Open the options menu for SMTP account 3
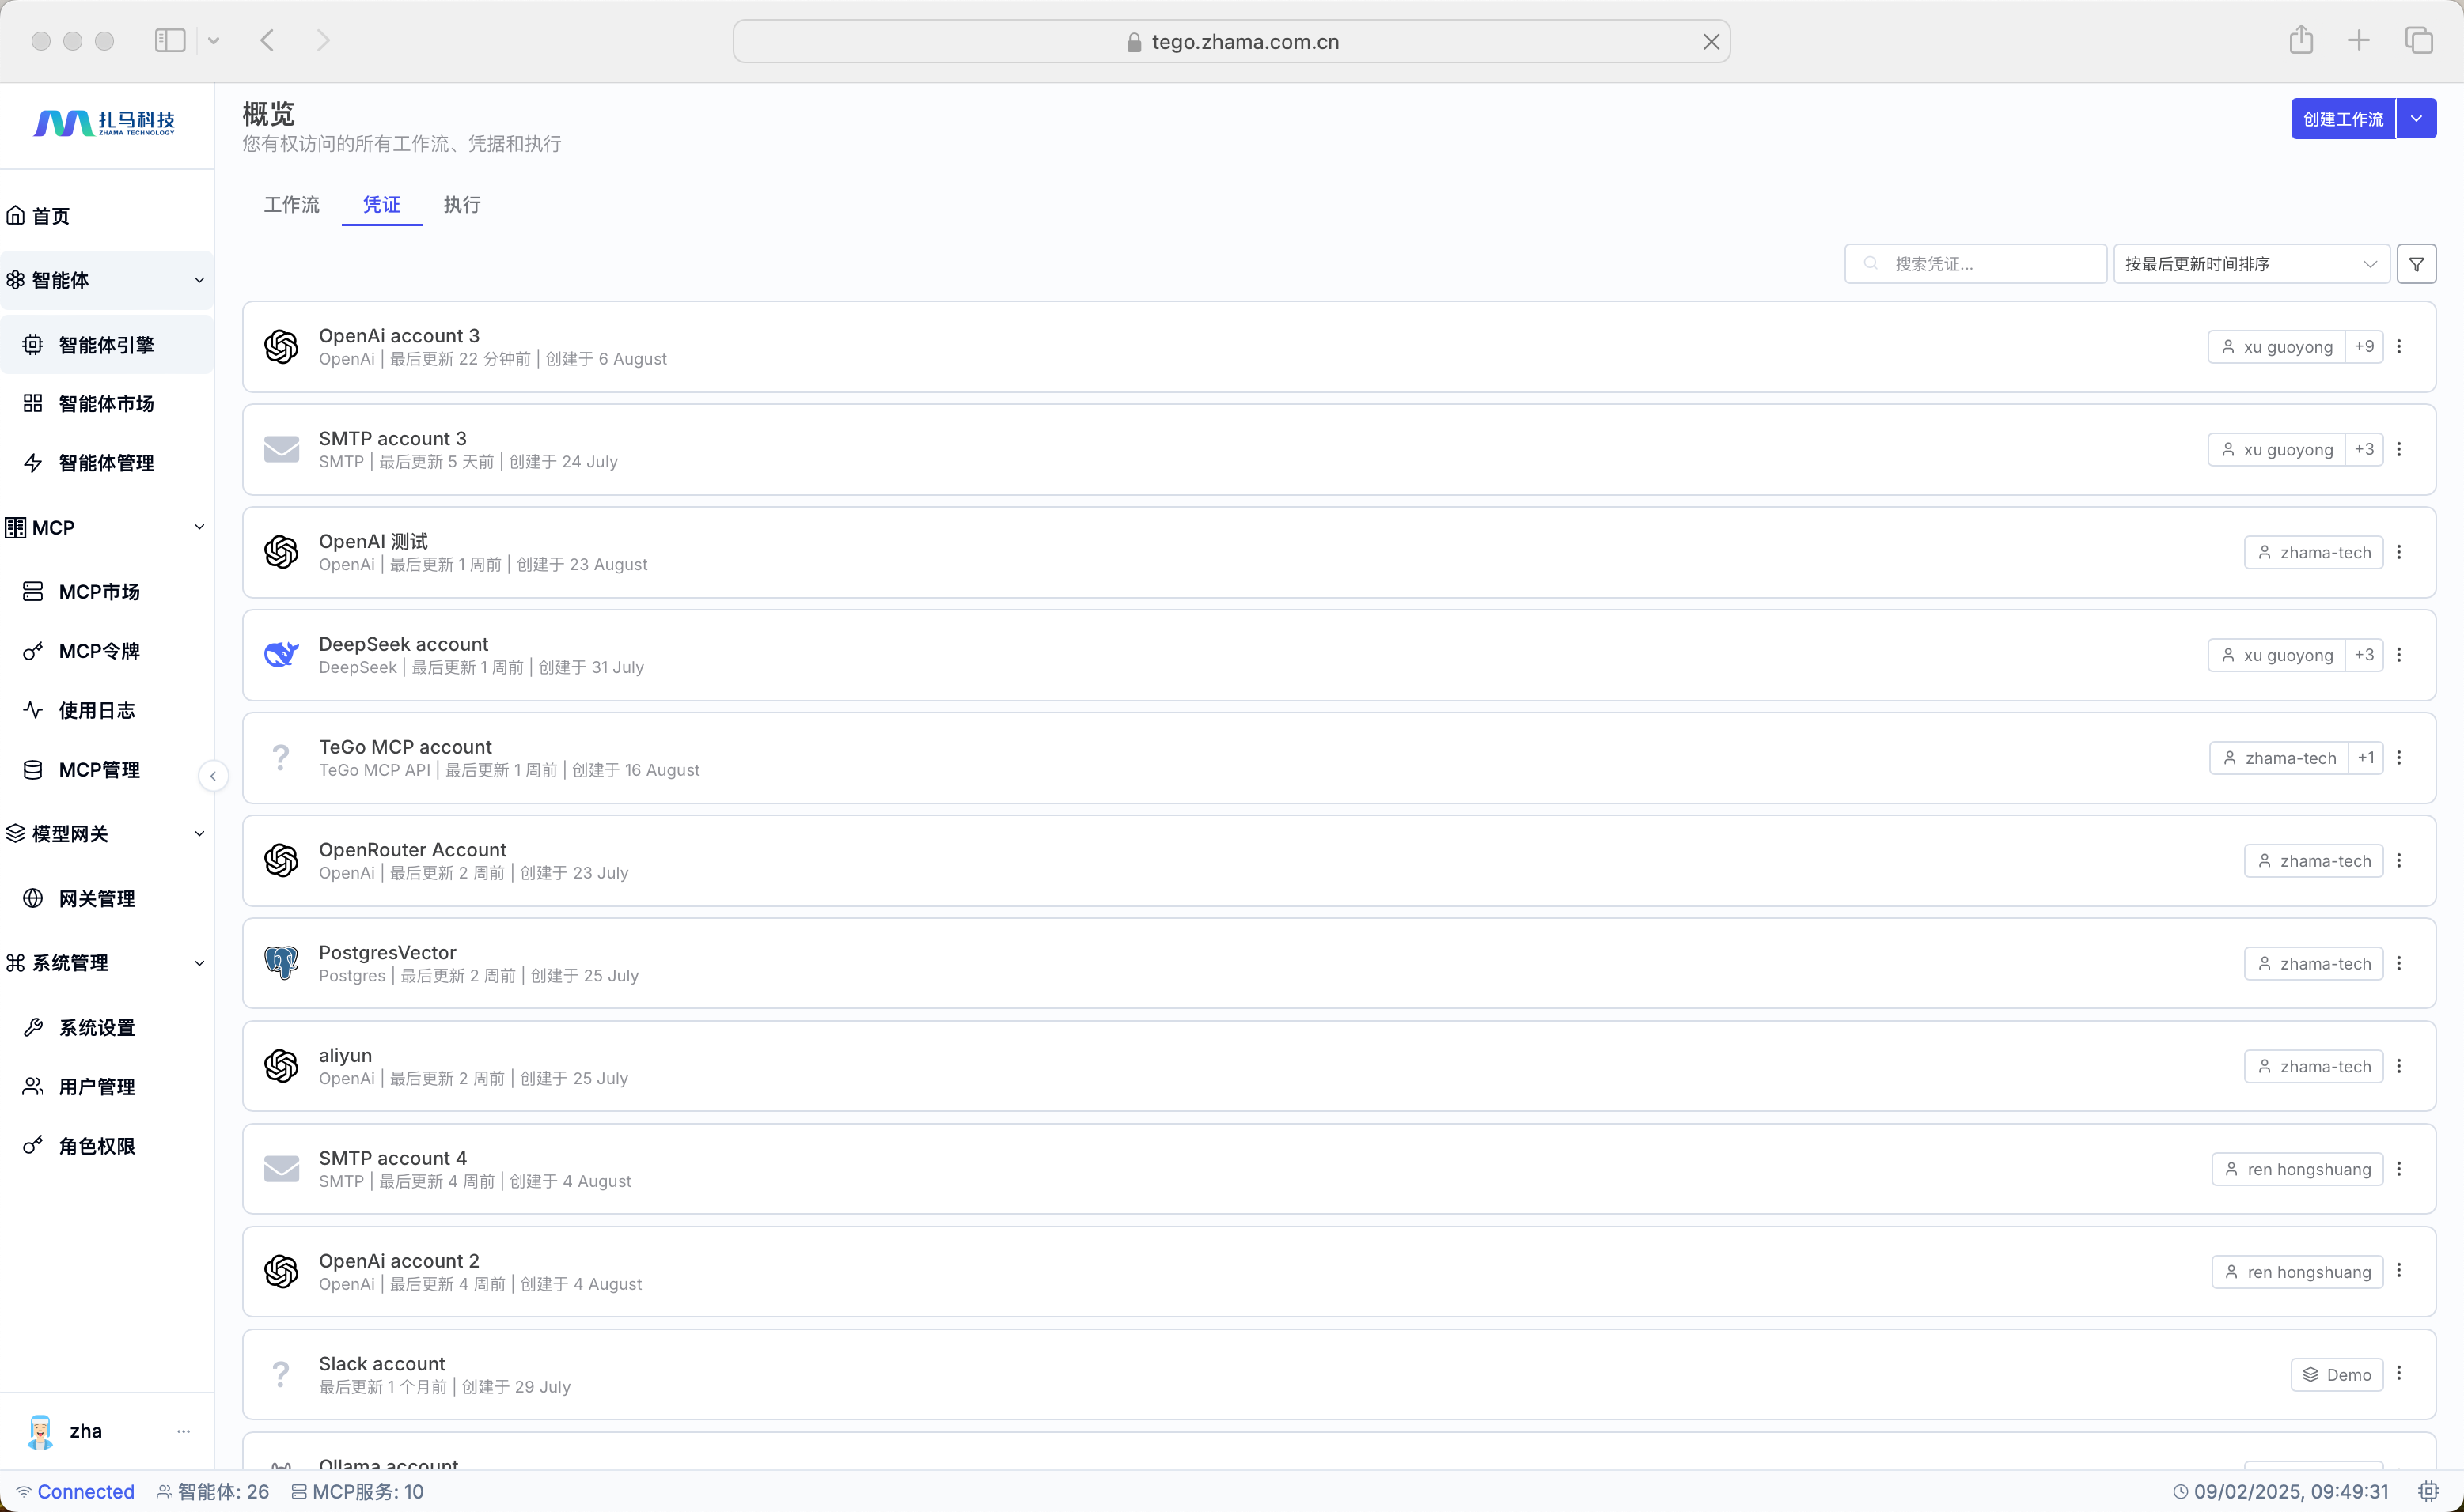The width and height of the screenshot is (2464, 1512). click(x=2399, y=449)
